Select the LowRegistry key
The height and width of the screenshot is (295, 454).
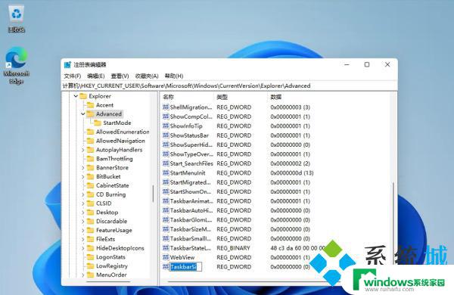point(107,266)
